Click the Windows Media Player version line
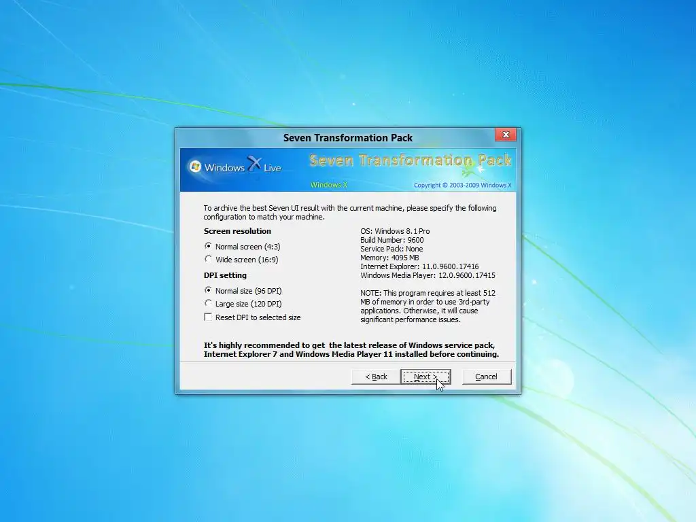This screenshot has height=522, width=696. click(x=428, y=275)
